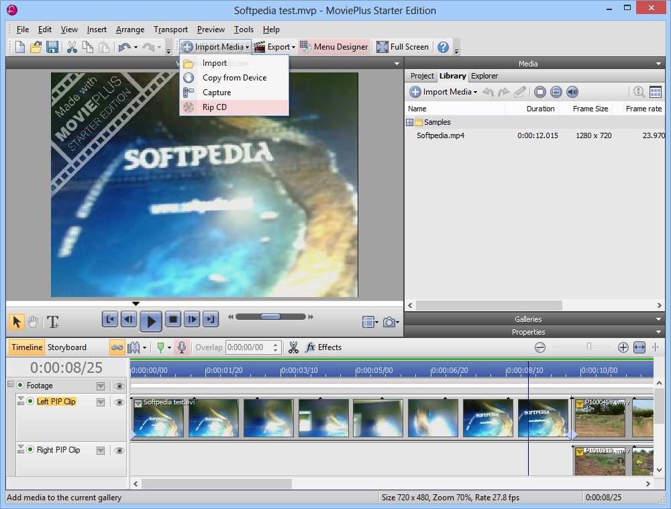Click the media video filter icon
Image resolution: width=671 pixels, height=509 pixels.
[x=540, y=91]
